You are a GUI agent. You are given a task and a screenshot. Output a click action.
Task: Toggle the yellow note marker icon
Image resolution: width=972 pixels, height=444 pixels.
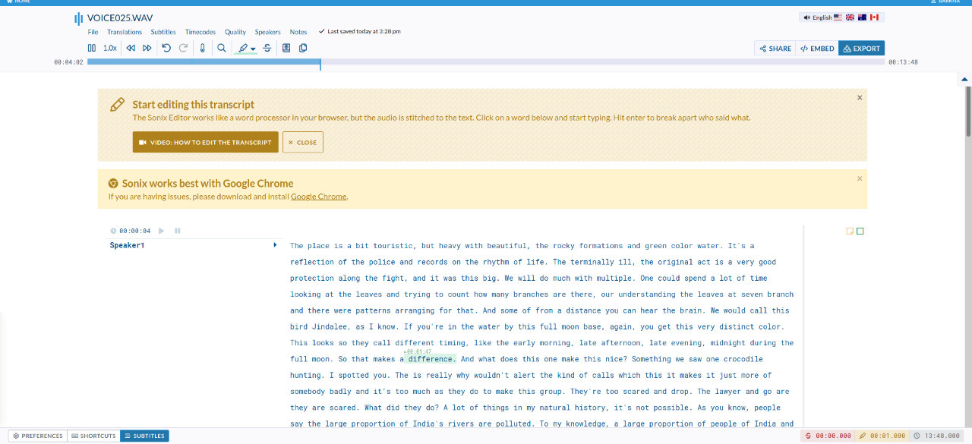(850, 231)
